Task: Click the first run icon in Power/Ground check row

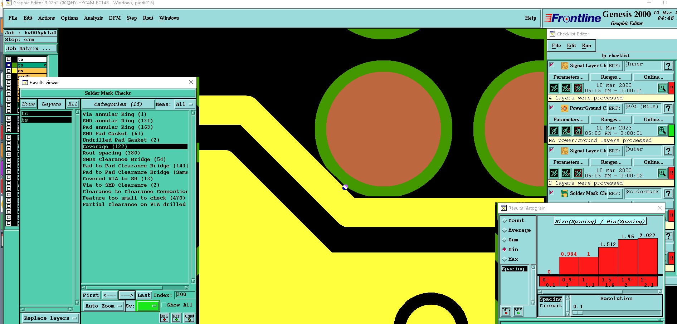Action: point(554,131)
